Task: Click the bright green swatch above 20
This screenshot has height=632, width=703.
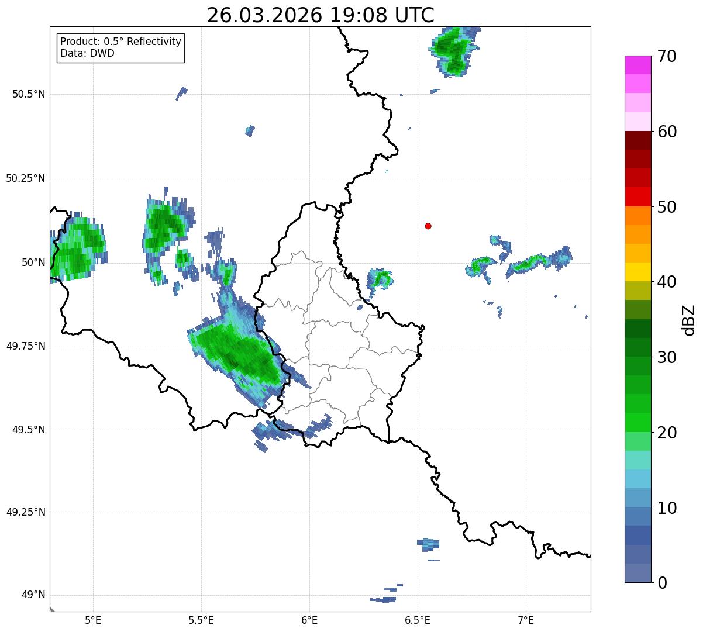Action: [638, 422]
